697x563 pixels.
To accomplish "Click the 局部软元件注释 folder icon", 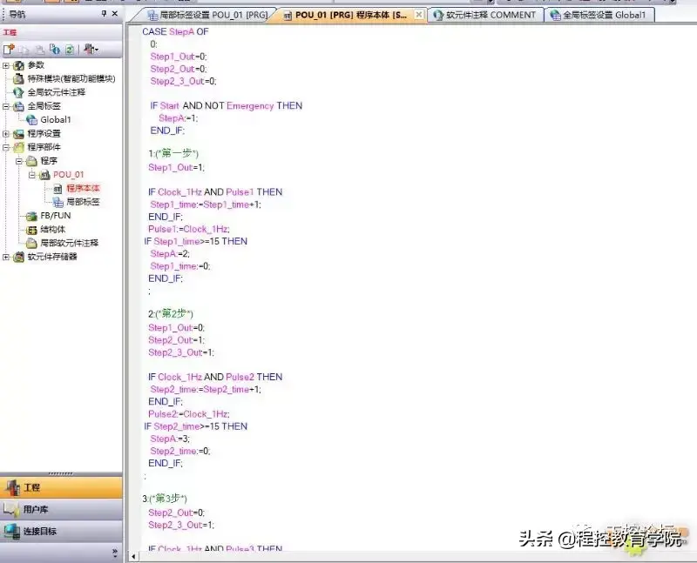I will tap(31, 244).
